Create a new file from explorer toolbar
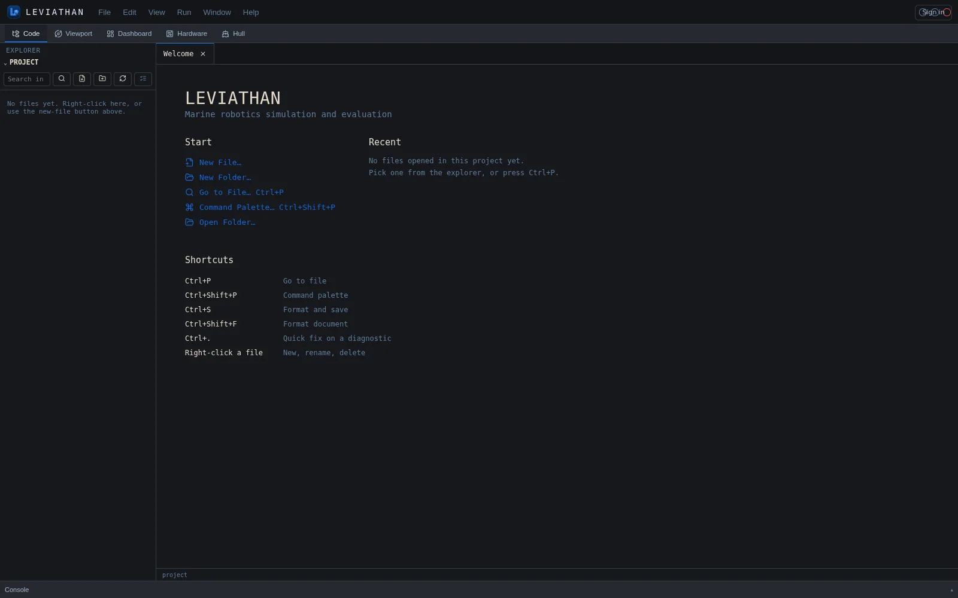Viewport: 958px width, 598px height. click(x=82, y=79)
